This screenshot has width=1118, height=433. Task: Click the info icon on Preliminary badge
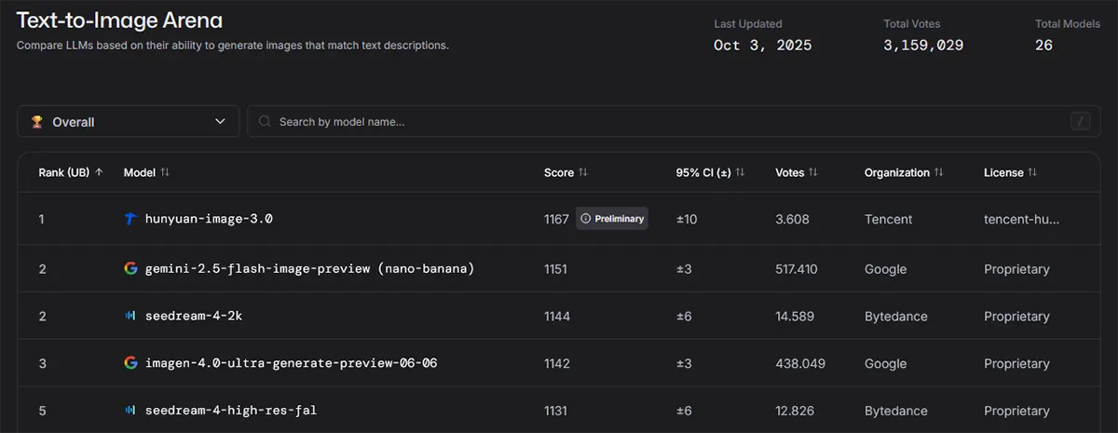pyautogui.click(x=585, y=219)
